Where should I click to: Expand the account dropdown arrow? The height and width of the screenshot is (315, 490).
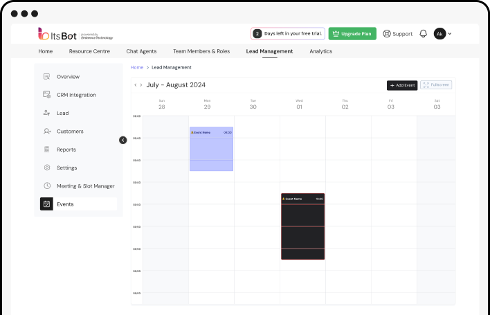point(450,34)
